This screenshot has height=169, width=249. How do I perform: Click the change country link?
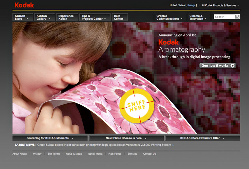pyautogui.click(x=191, y=5)
